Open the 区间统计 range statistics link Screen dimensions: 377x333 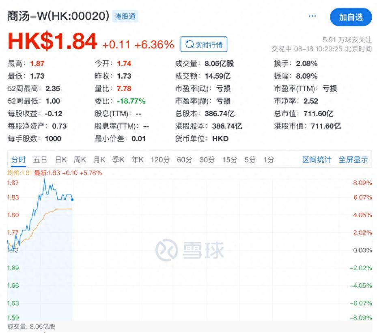pyautogui.click(x=317, y=160)
